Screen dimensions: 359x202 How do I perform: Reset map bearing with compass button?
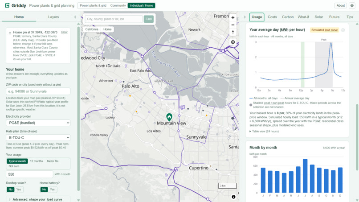pyautogui.click(x=233, y=32)
